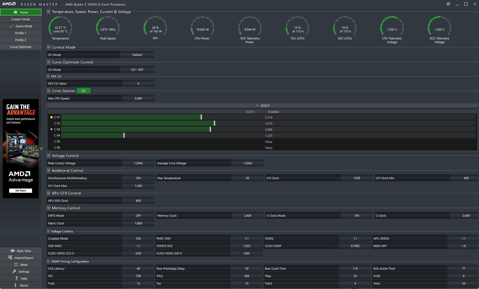This screenshot has width=479, height=289.
Task: Collapse the Voltage Controls subsection
Action: coord(48,231)
